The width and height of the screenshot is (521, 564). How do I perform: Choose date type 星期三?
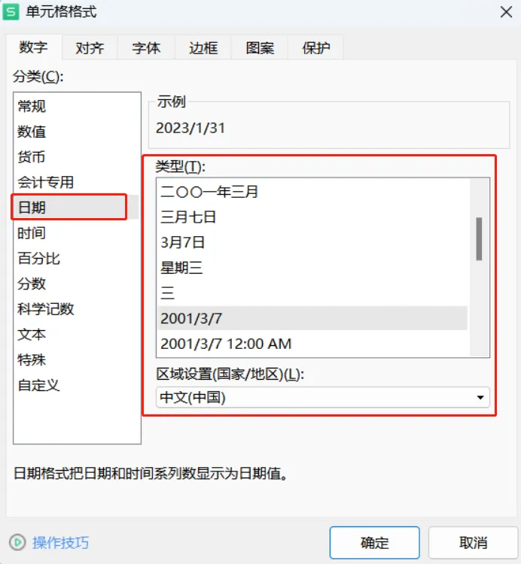pos(313,268)
